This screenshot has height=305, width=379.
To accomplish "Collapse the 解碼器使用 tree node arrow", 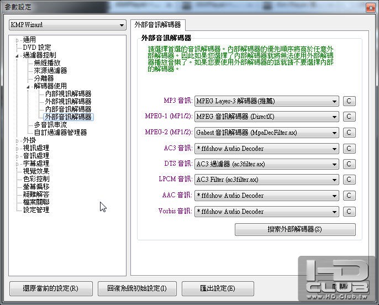I will pyautogui.click(x=28, y=87).
